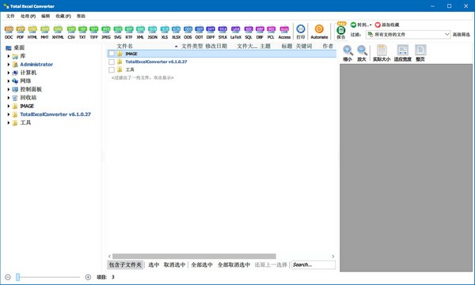Viewport: 475px width, 285px height.
Task: Expand the 工具 tree node in sidebar
Action: click(x=9, y=122)
